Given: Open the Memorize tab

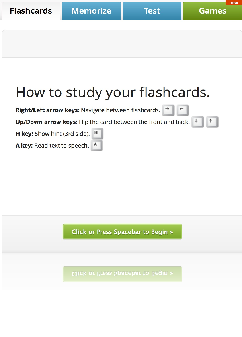Looking at the screenshot, I should [x=91, y=11].
